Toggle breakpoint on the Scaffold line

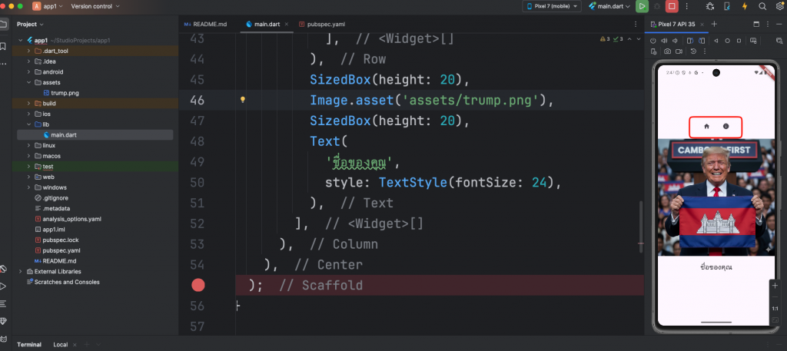click(198, 285)
